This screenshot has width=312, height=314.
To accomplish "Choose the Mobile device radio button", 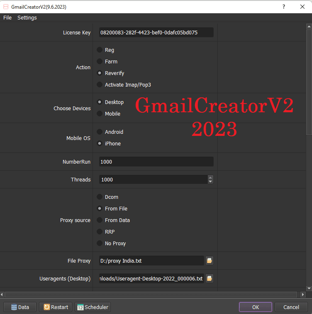I will click(100, 114).
